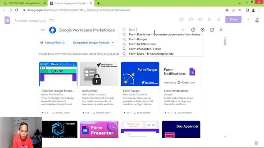Open the Google account avatar
Image resolution: width=264 pixels, height=148 pixels.
click(257, 20)
